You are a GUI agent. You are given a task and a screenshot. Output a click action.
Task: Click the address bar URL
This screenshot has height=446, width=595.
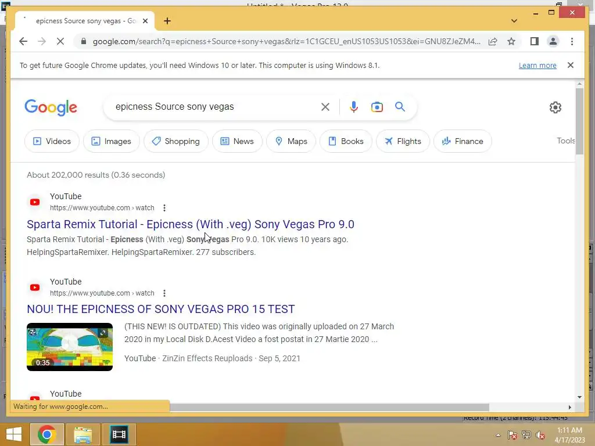(x=286, y=41)
